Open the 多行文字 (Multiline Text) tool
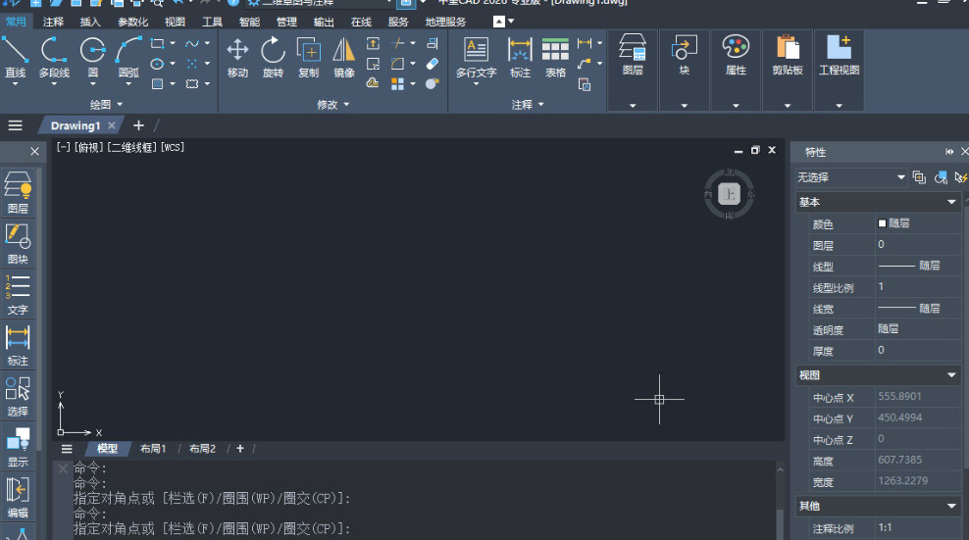Screen dimensions: 969x540 [476, 57]
